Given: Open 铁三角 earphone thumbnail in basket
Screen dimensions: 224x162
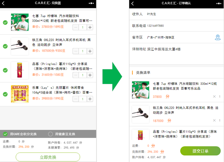Looking at the screenshot, I should (x=20, y=46).
